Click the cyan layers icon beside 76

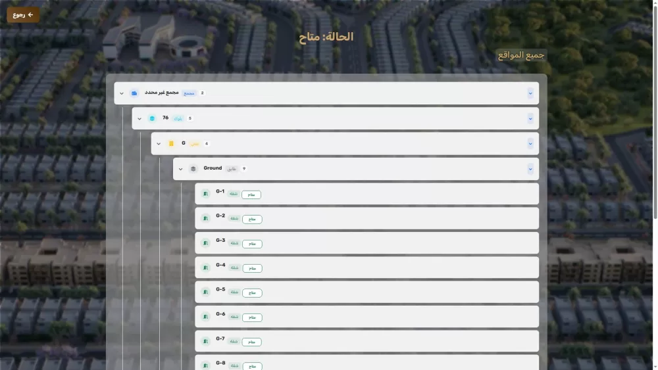152,118
